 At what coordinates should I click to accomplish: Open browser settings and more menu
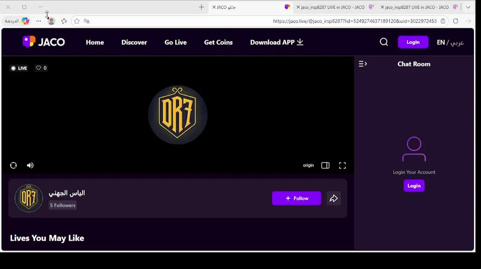(39, 21)
